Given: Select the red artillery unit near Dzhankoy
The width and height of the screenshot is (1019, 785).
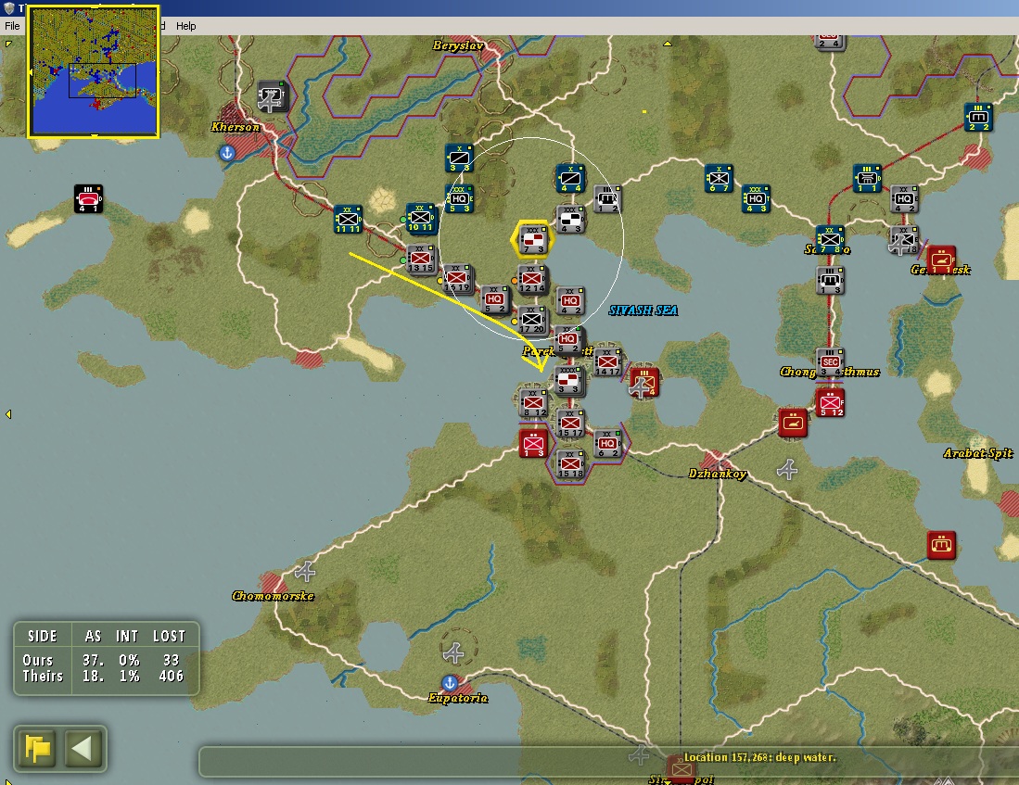Looking at the screenshot, I should pos(793,423).
